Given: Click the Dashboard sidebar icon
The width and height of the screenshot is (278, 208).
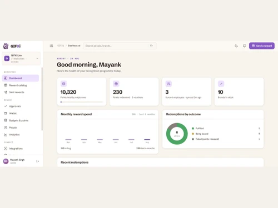Looking at the screenshot, I should (6, 78).
